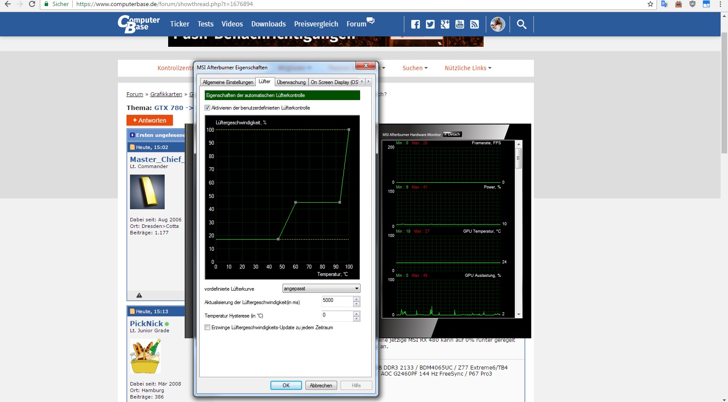The image size is (728, 402).
Task: Open Ticker in the site navigation
Action: [179, 24]
